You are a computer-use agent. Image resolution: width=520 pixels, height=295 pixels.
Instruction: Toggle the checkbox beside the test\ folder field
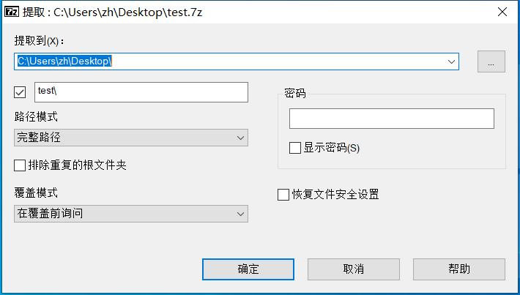click(x=20, y=92)
